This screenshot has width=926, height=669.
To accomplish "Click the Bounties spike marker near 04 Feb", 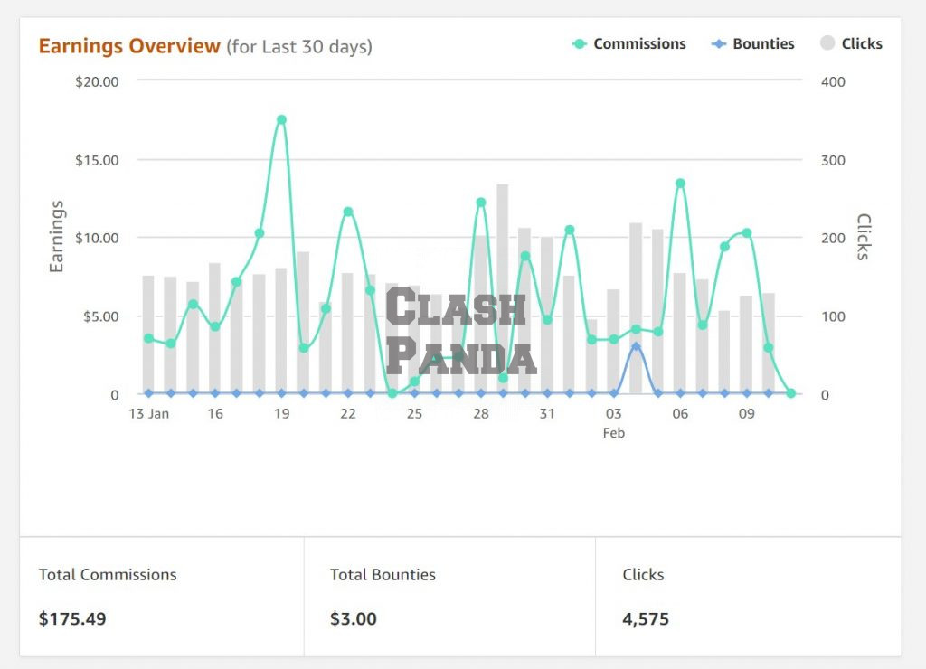I will 635,345.
